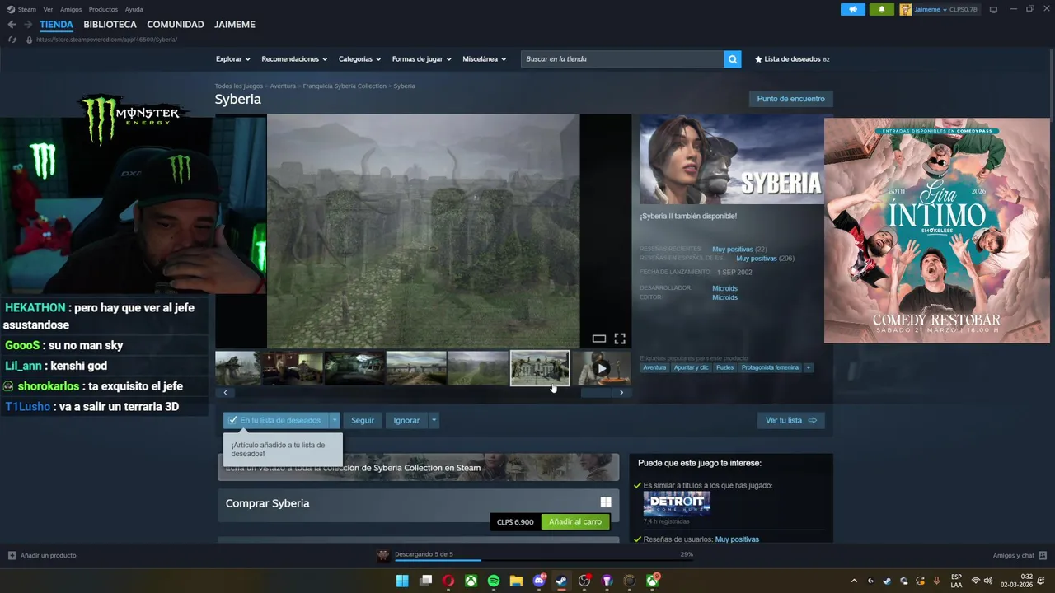Switch to the BIBLIOTECA tab
Viewport: 1055px width, 593px height.
point(110,25)
